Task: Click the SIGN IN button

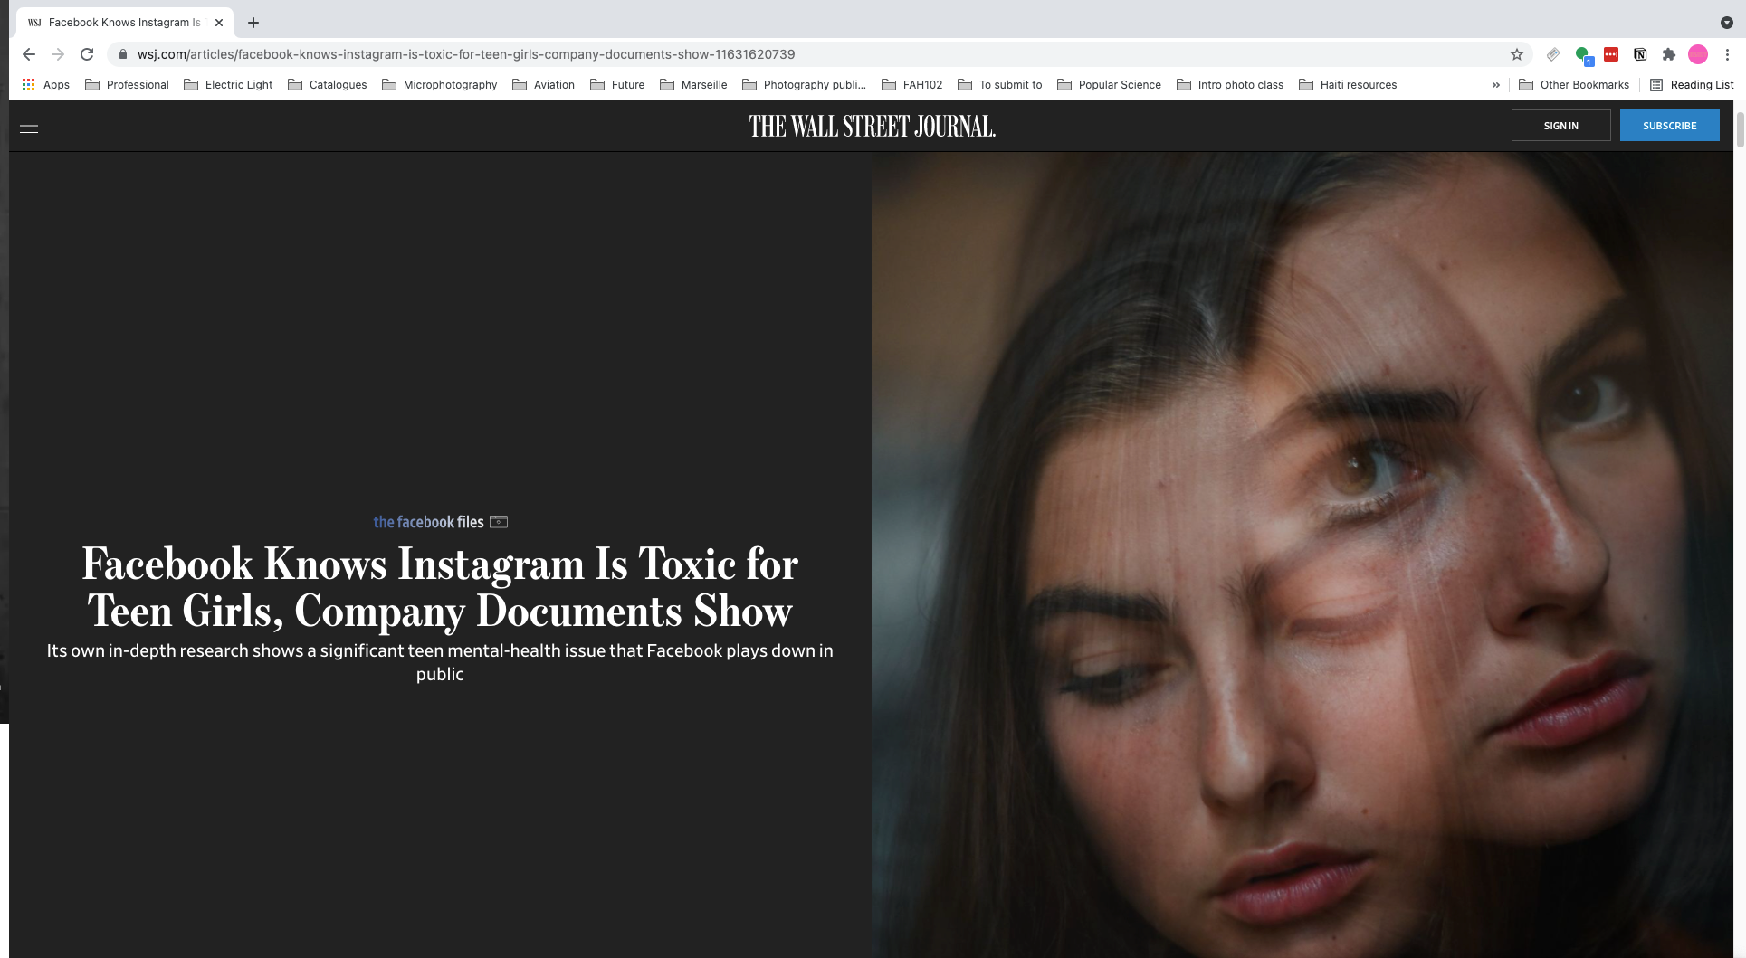Action: click(1560, 126)
